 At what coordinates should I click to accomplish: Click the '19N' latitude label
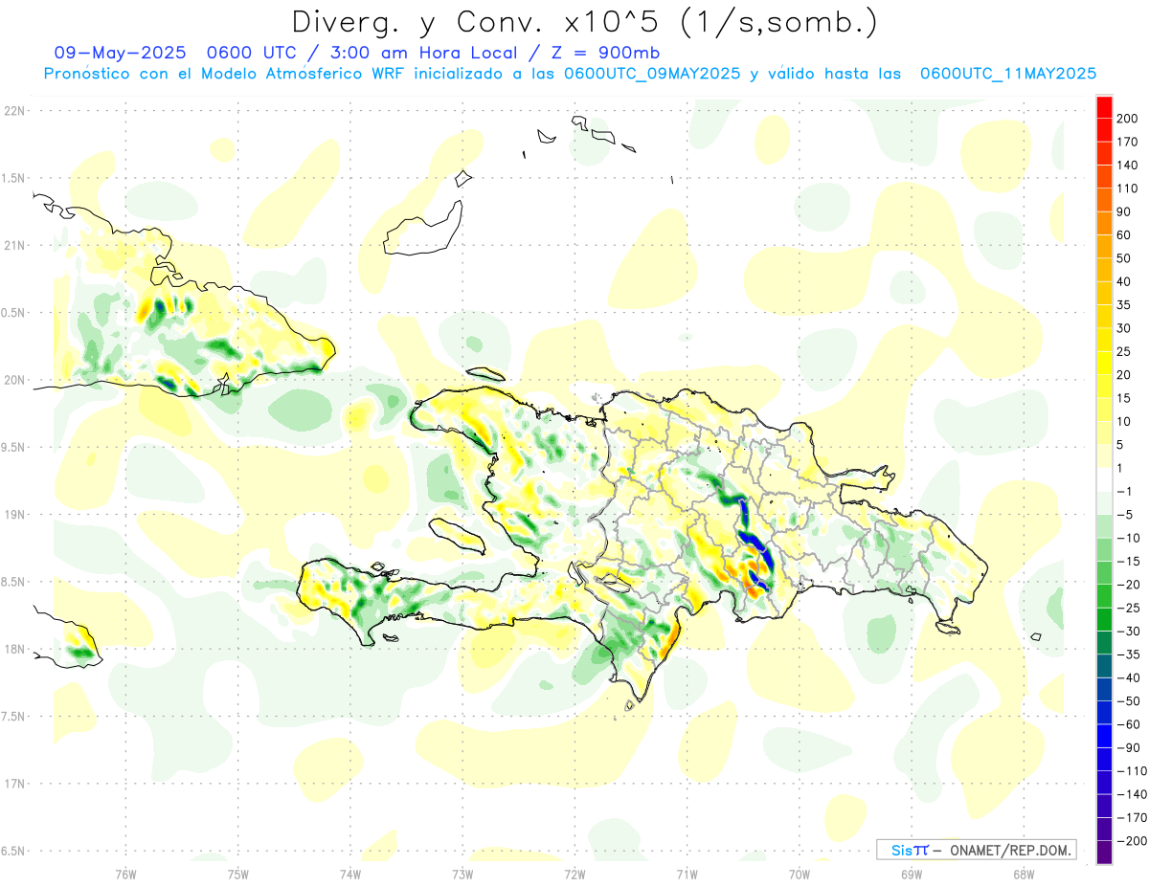tap(14, 515)
